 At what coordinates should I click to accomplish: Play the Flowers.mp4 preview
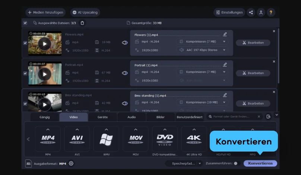[x=45, y=44]
